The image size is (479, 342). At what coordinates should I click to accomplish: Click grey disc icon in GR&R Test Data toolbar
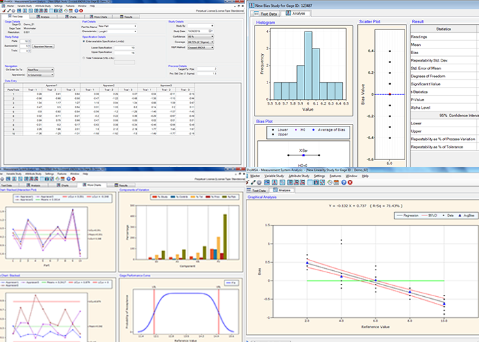tap(13, 11)
